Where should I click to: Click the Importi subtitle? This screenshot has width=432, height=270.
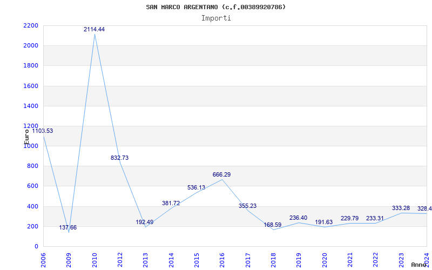[x=216, y=18]
